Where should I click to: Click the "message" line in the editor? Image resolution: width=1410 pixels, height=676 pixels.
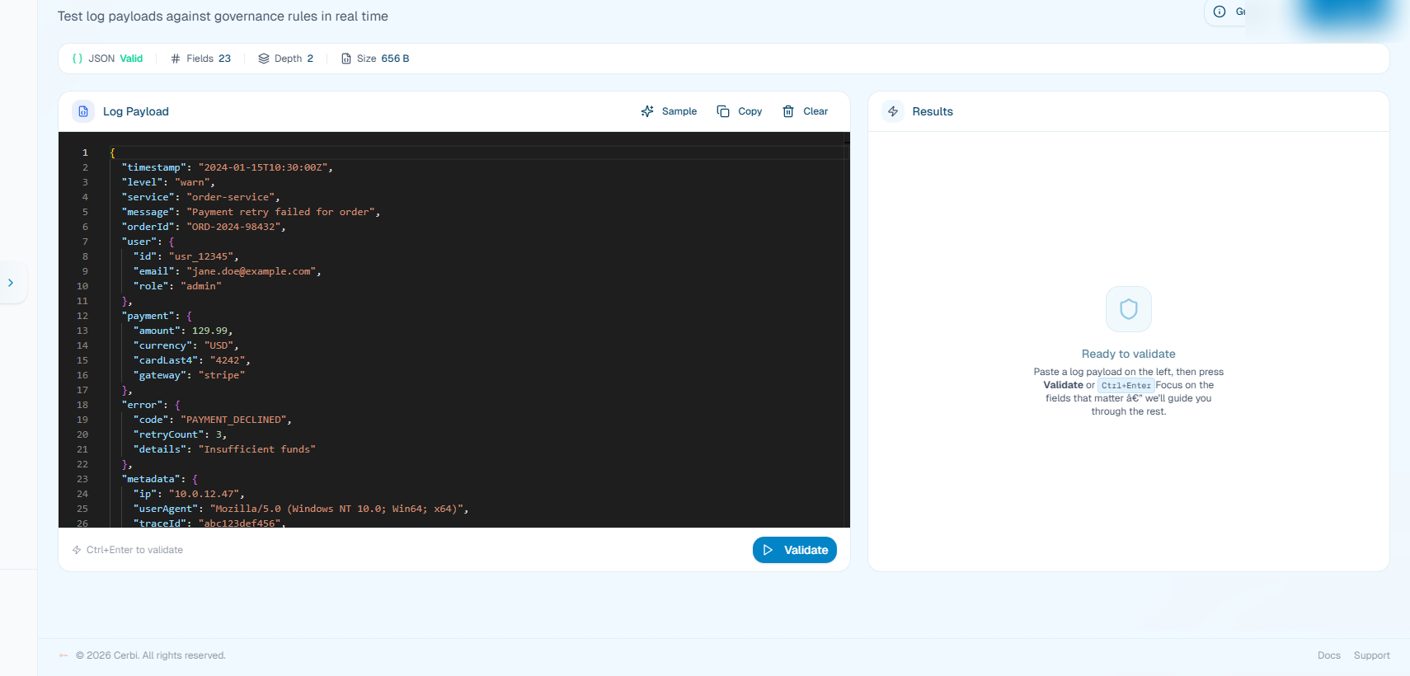251,212
